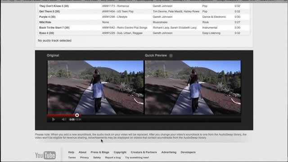
Task: Select track Rosa 4 (30)
Action: [x=46, y=33]
